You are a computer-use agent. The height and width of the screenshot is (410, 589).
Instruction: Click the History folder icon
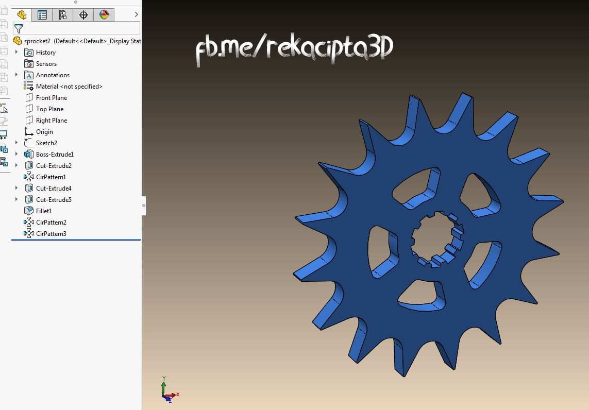(x=29, y=53)
